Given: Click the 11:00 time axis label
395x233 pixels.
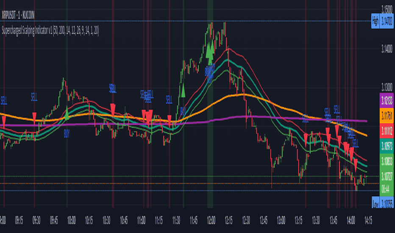Looking at the screenshot, I should (141, 221).
